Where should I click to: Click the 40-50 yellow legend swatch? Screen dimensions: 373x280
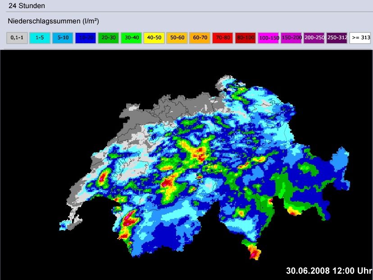pos(154,38)
